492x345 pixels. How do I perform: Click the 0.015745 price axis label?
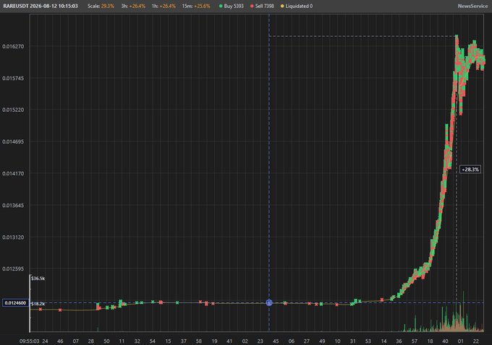[13, 78]
